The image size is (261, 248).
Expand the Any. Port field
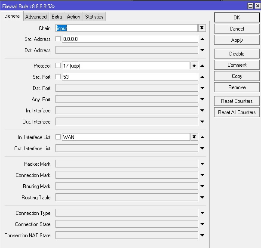coord(202,99)
